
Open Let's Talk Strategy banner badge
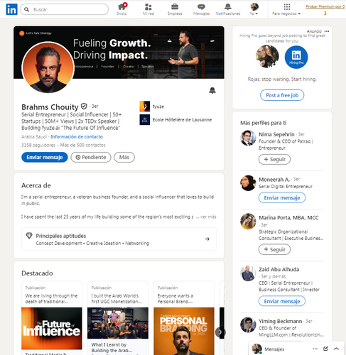click(36, 33)
